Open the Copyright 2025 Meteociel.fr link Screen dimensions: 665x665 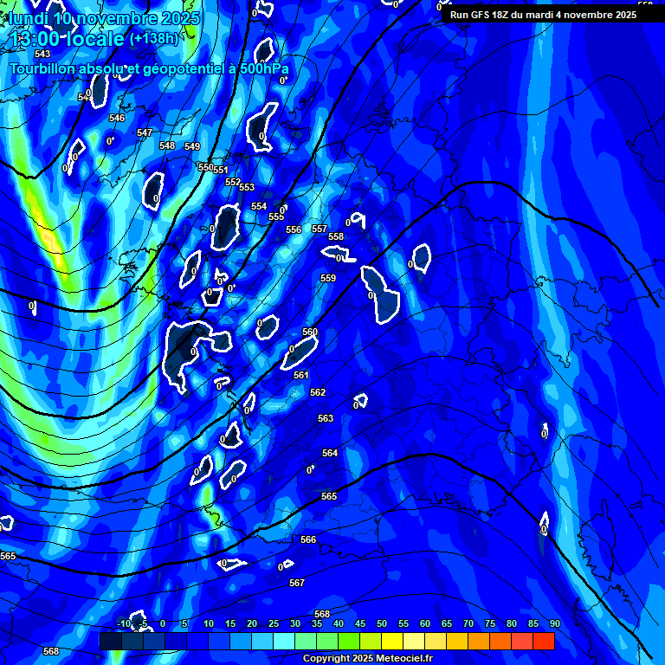click(367, 658)
